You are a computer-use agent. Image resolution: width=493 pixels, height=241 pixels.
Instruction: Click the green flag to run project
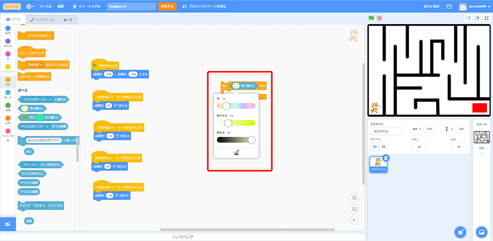[371, 18]
